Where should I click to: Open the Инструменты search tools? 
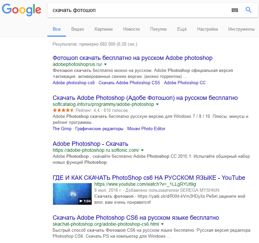point(241,29)
